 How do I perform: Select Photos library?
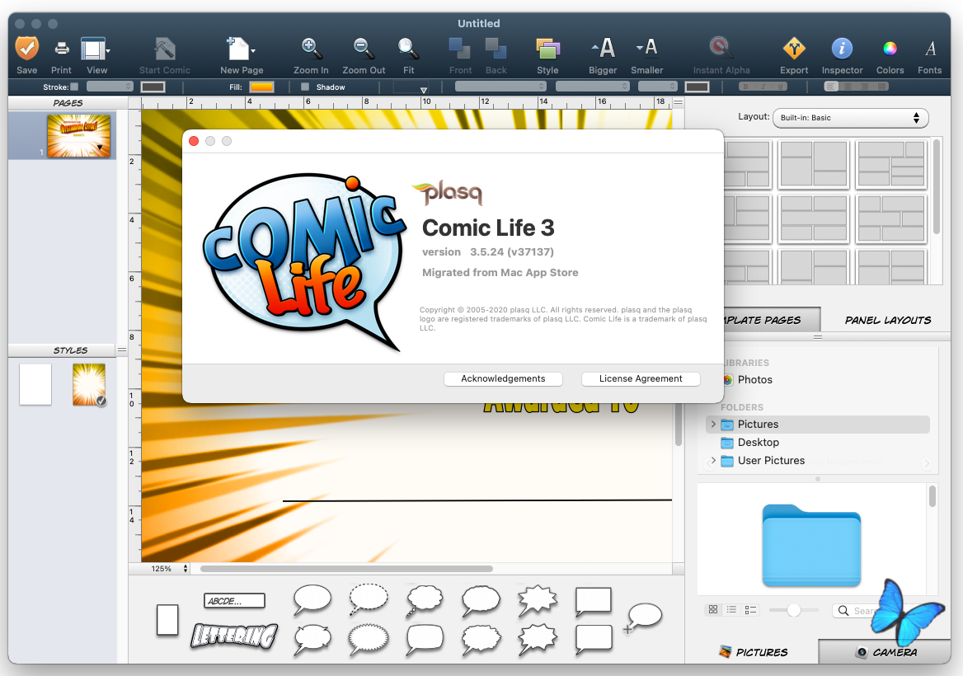[x=754, y=380]
